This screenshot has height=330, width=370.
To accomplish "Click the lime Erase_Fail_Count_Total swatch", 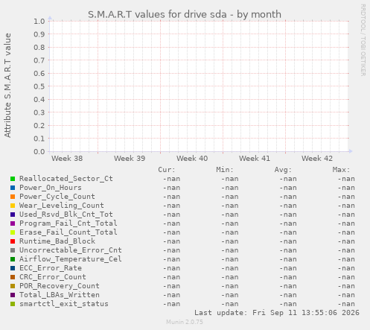I will coord(13,232).
